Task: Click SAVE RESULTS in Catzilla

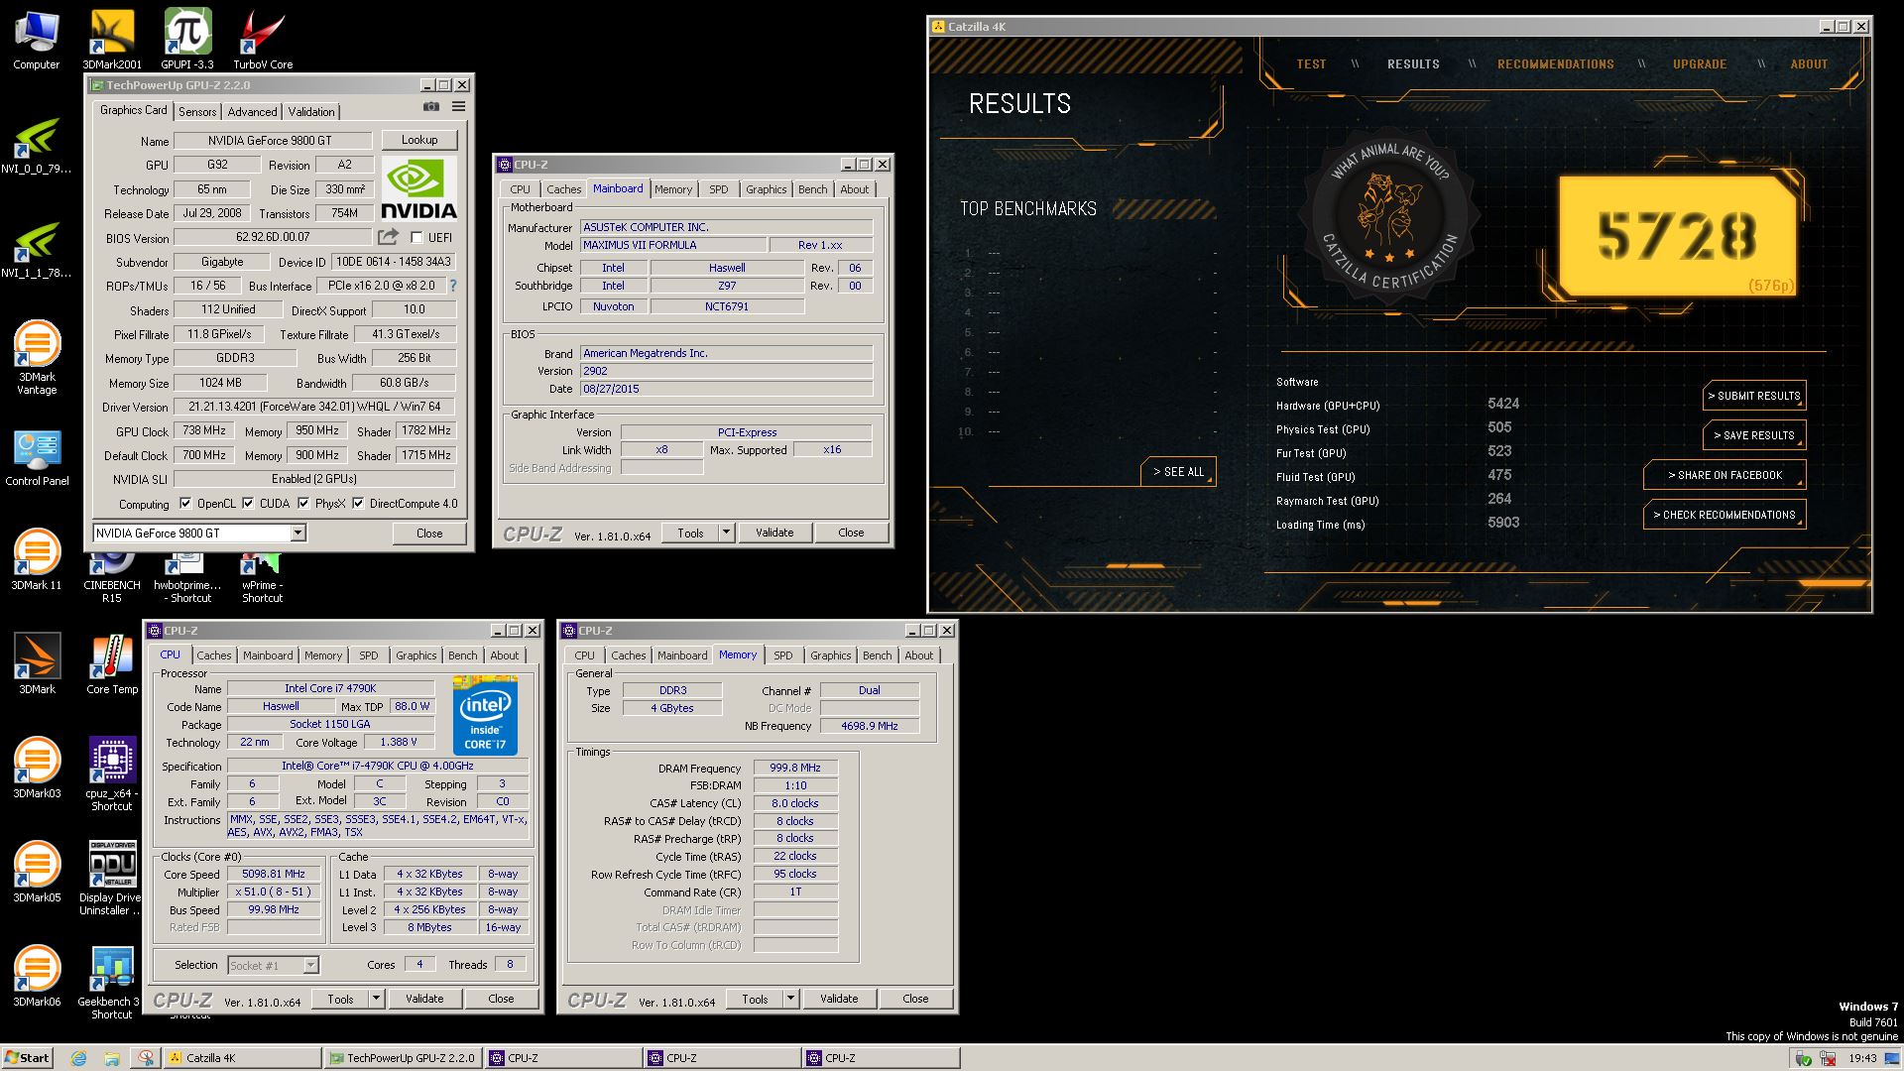Action: coord(1754,435)
